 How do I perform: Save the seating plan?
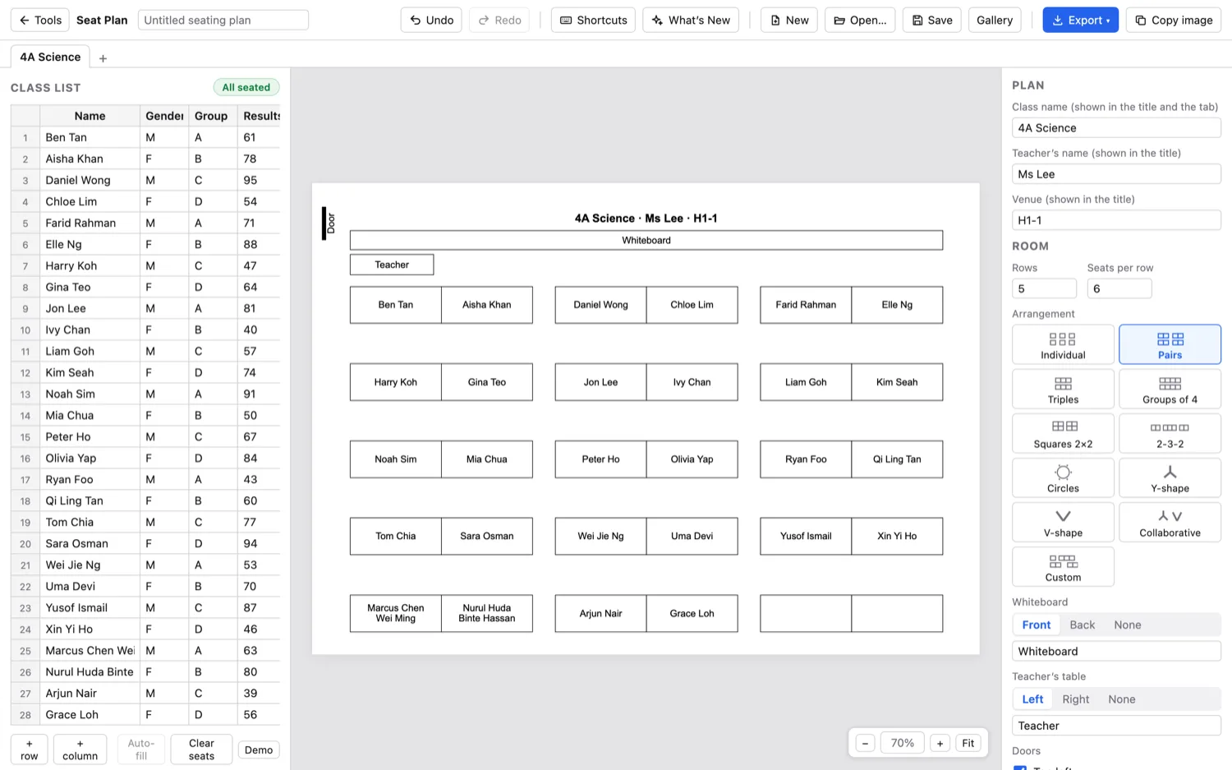(931, 20)
